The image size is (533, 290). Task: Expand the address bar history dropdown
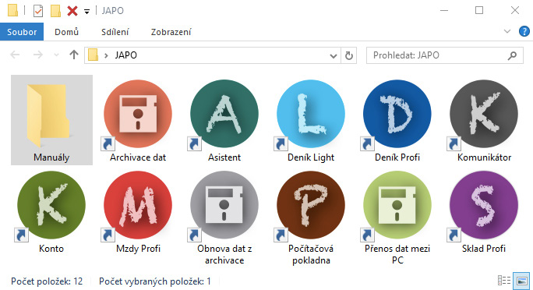(334, 56)
